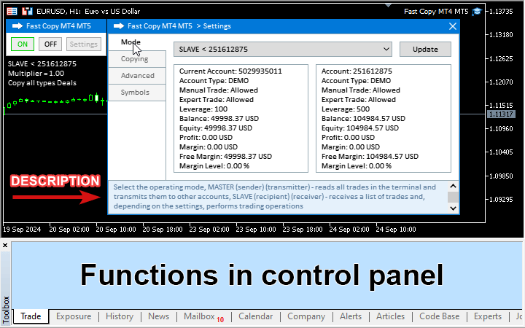Screen dimensions: 525x328
Task: Switch to the Exposure tab
Action: click(74, 316)
